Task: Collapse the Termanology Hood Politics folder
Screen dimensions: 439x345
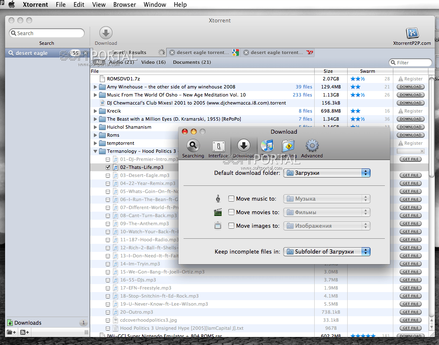Action: pyautogui.click(x=95, y=152)
